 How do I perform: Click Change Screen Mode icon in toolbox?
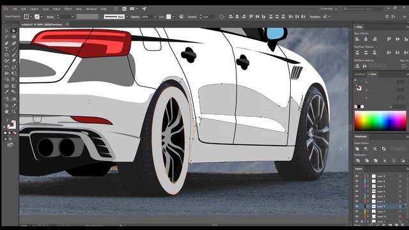pyautogui.click(x=10, y=145)
